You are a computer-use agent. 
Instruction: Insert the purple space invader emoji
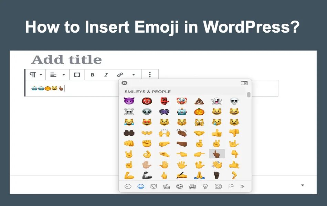pyautogui.click(x=164, y=112)
